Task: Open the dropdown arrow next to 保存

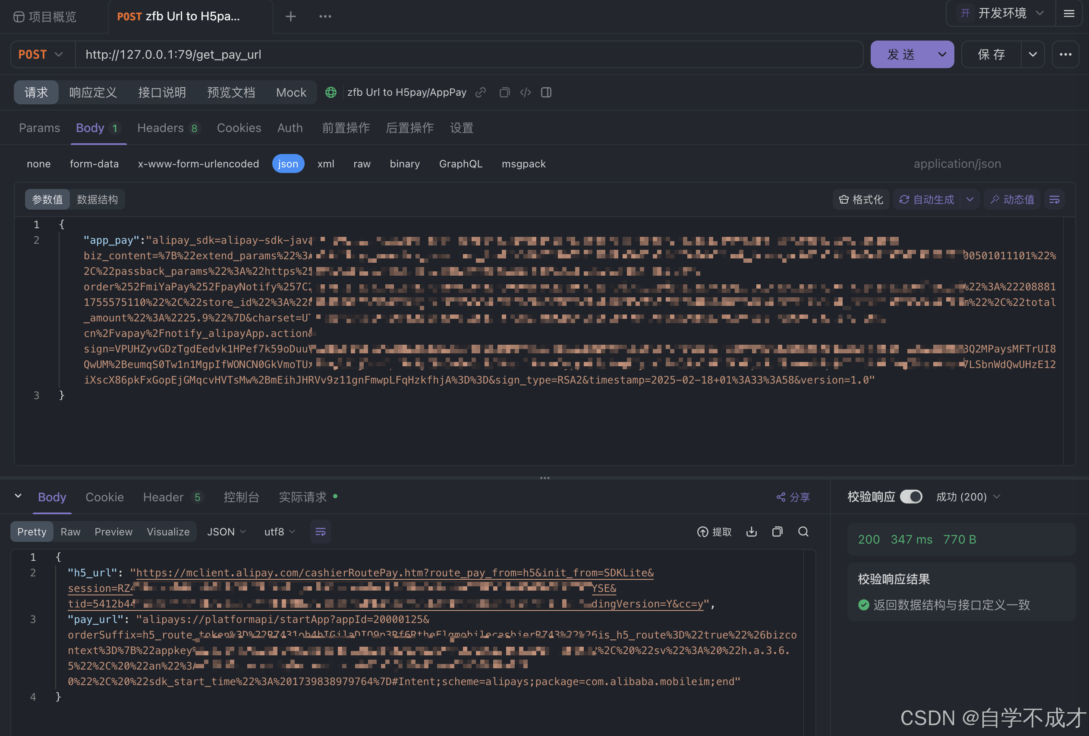Action: [x=1032, y=54]
